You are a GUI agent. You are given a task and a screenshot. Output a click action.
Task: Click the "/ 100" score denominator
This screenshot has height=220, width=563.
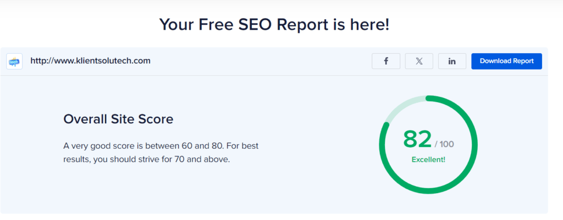pos(444,144)
